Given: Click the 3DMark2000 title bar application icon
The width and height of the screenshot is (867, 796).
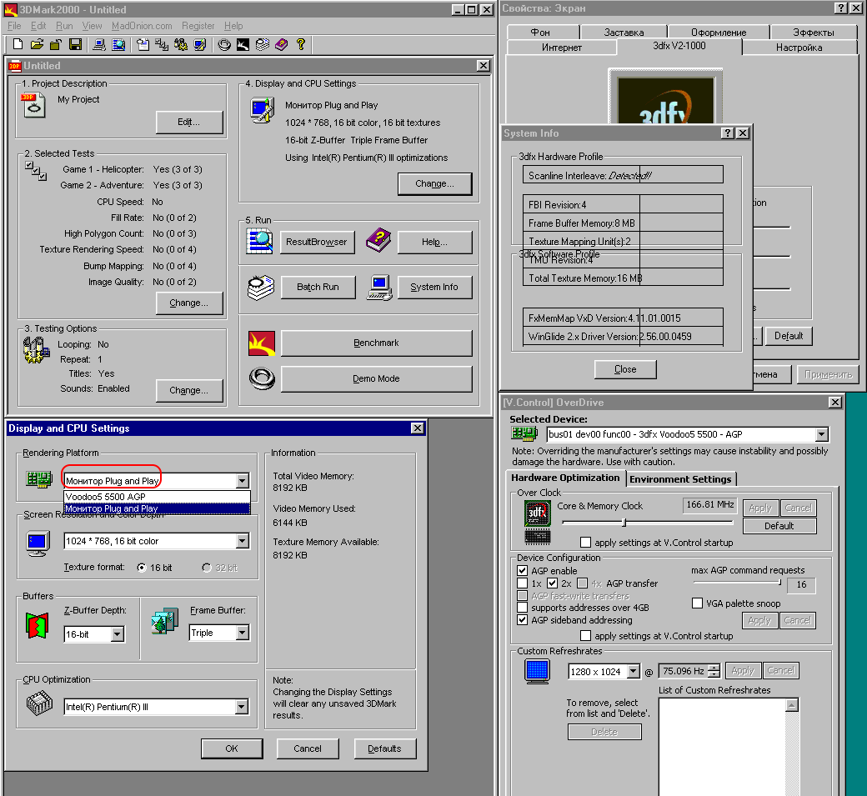Looking at the screenshot, I should coord(11,9).
